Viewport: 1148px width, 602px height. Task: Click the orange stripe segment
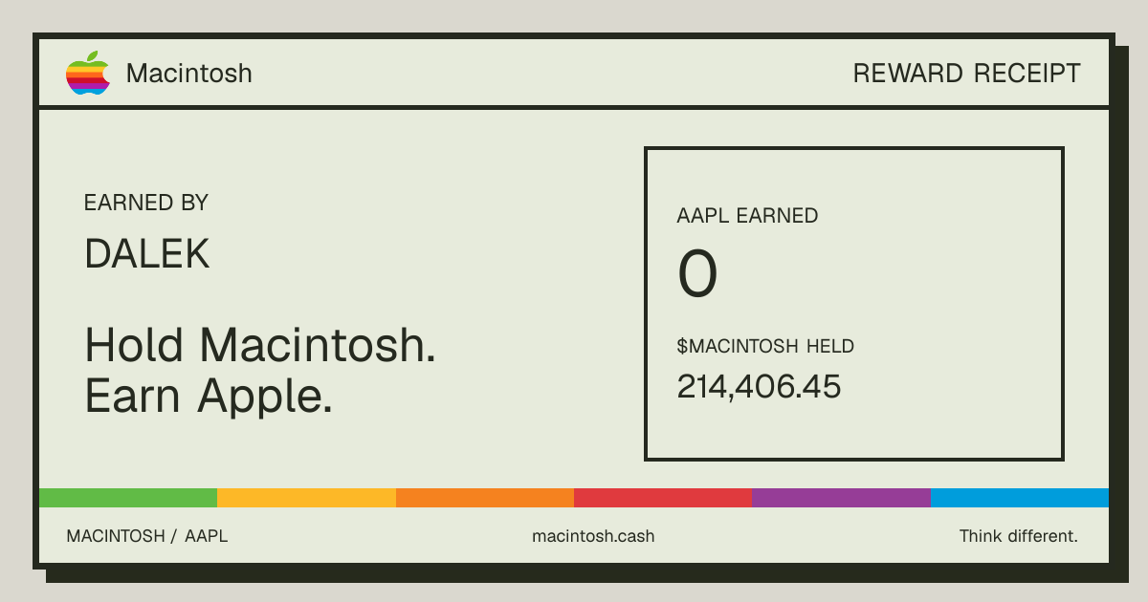tap(485, 498)
